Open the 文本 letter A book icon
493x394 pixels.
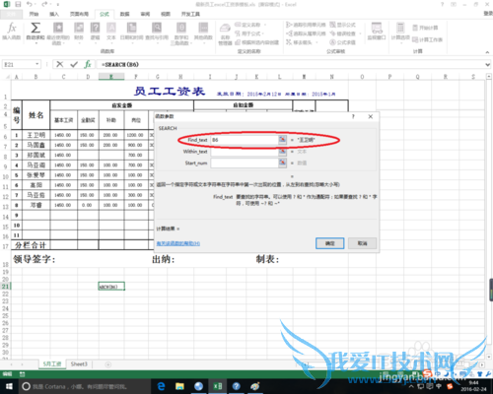coord(111,28)
